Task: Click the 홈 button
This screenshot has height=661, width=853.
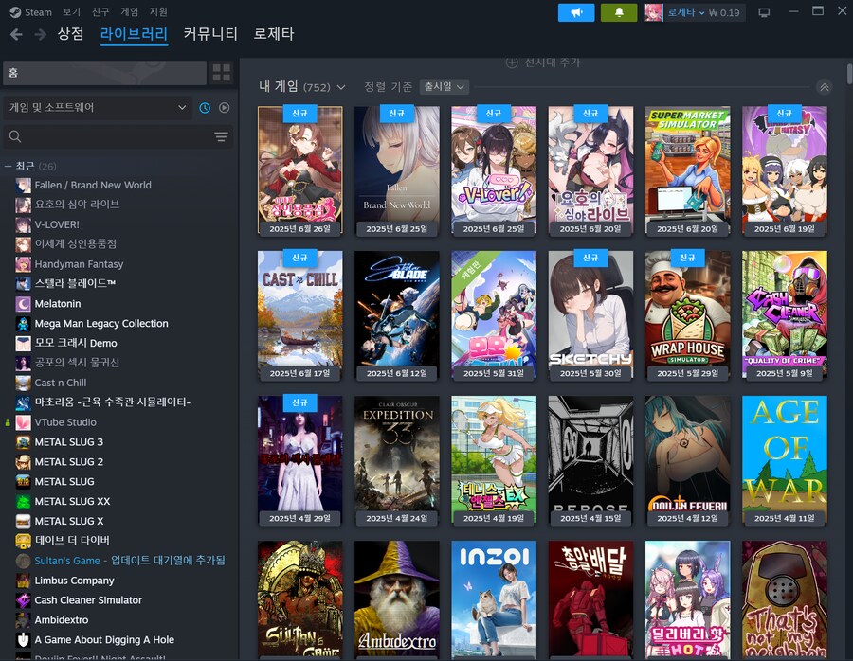Action: point(104,72)
